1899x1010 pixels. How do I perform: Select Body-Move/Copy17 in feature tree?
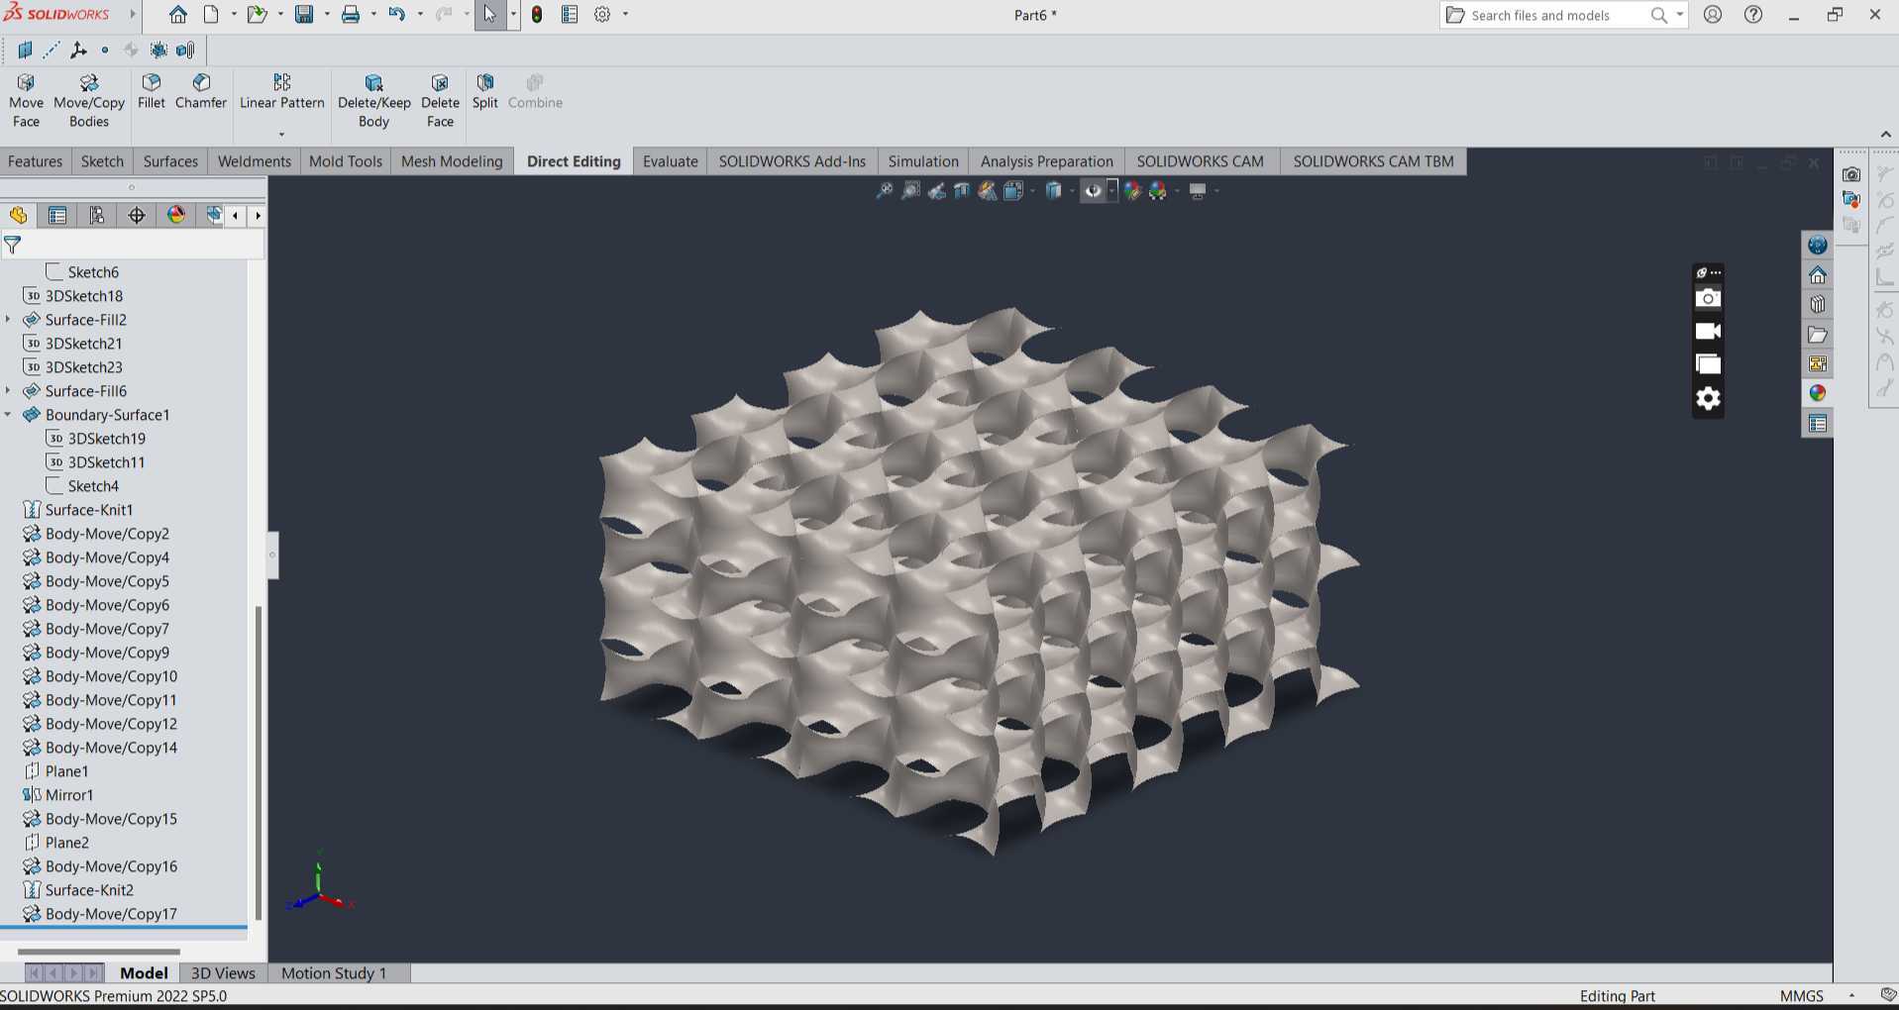(111, 914)
